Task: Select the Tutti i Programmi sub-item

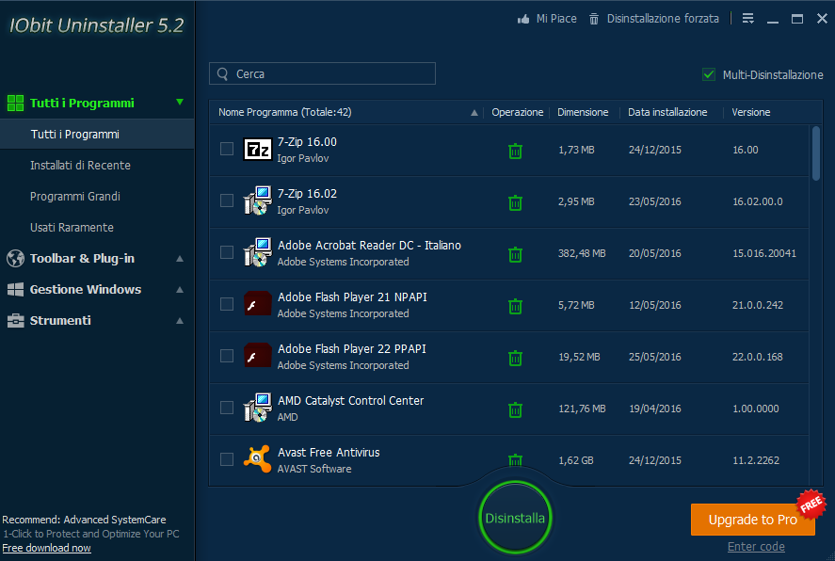Action: point(98,134)
